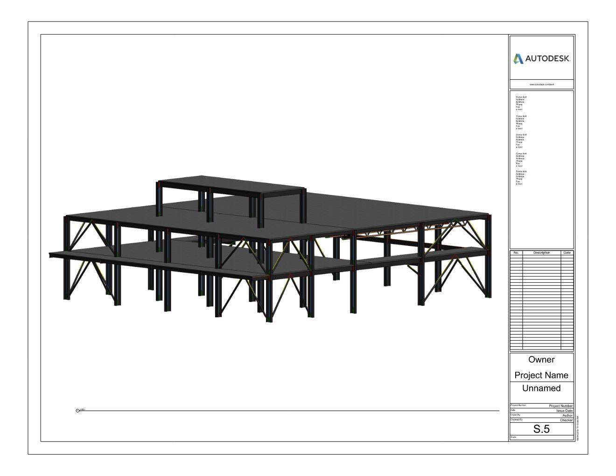616x476 pixels.
Task: Select the Project Name title text
Action: tap(541, 375)
